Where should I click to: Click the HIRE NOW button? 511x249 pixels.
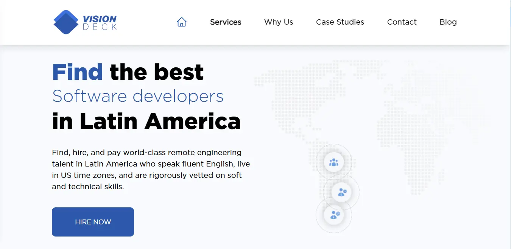[93, 222]
